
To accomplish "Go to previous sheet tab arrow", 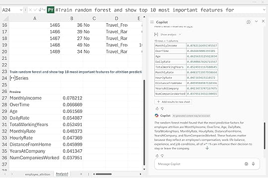I will [5, 174].
